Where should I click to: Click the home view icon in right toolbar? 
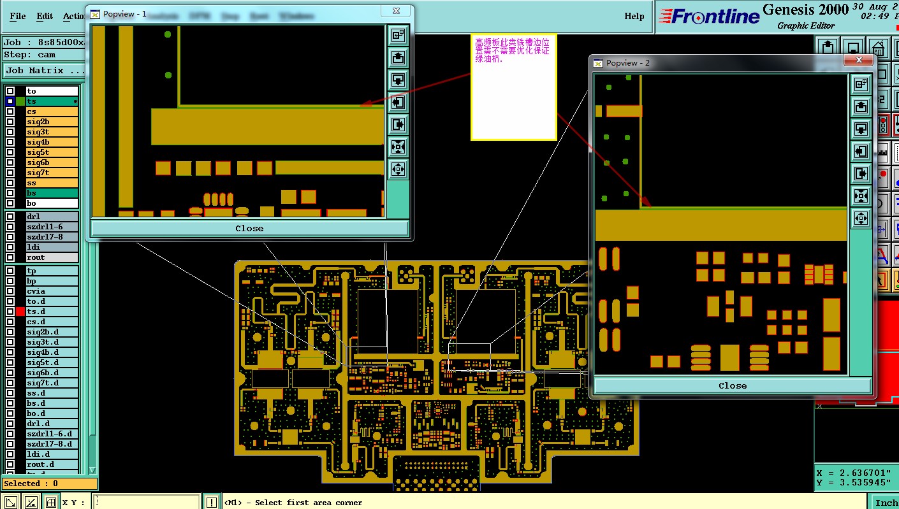[878, 48]
